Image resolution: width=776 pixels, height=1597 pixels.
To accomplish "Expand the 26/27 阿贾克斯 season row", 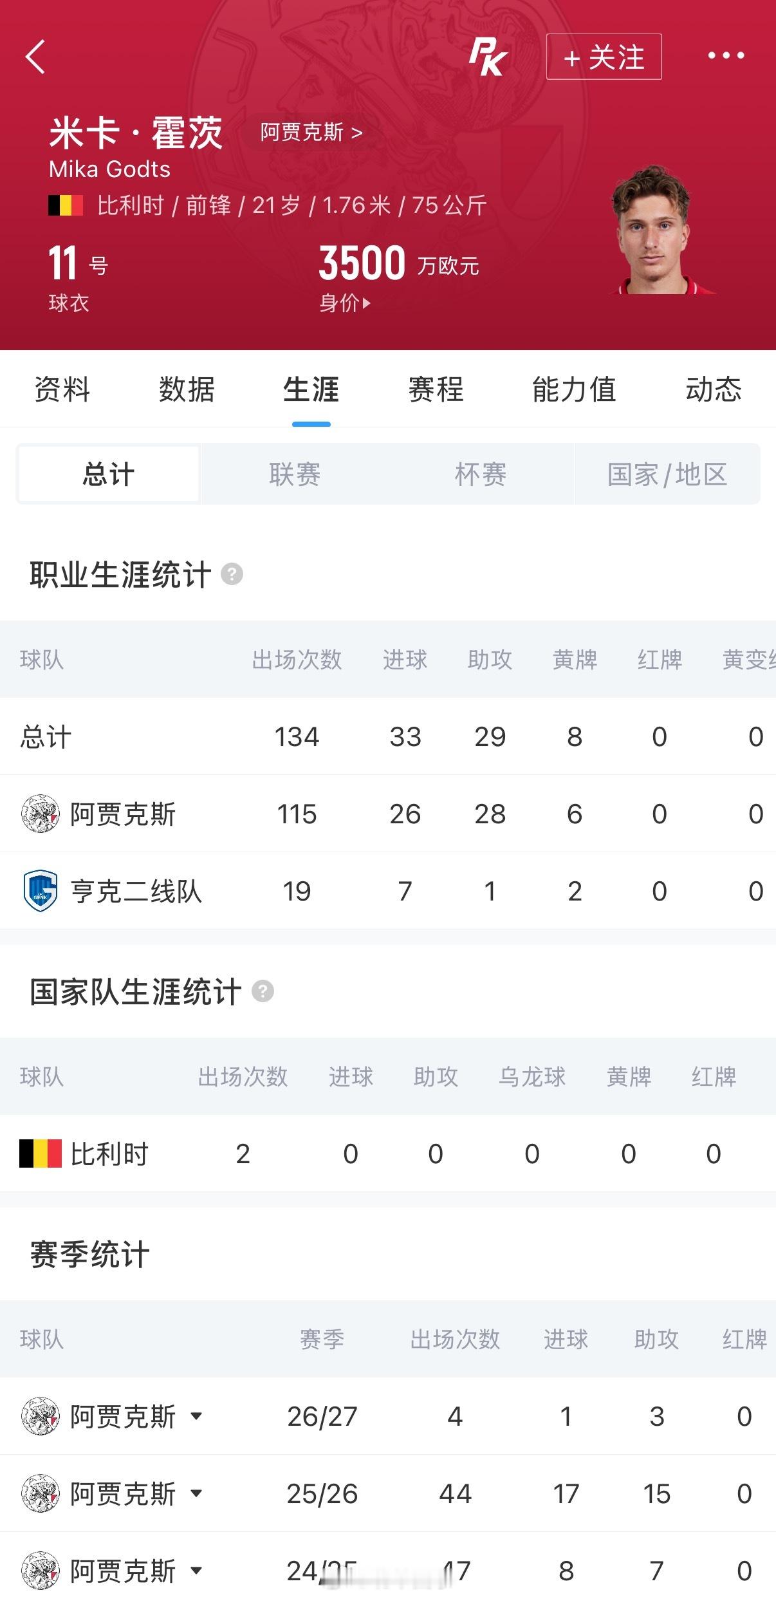I will [x=197, y=1415].
